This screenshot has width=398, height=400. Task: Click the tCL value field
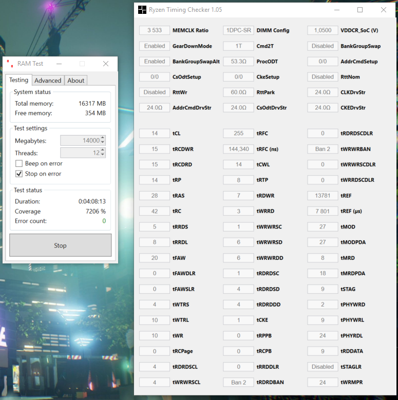tap(155, 134)
